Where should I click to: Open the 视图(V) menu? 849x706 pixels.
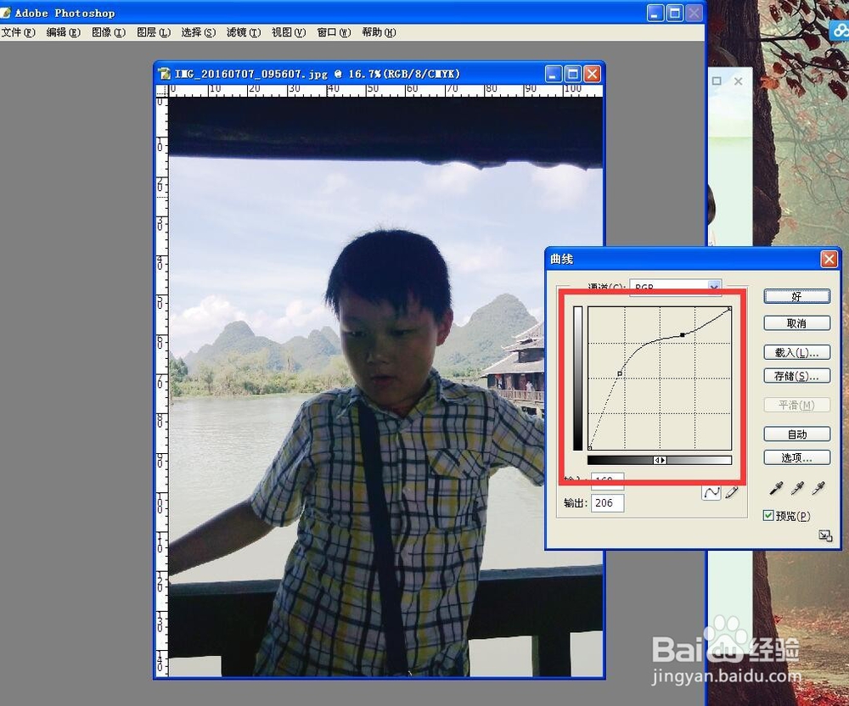tap(288, 32)
